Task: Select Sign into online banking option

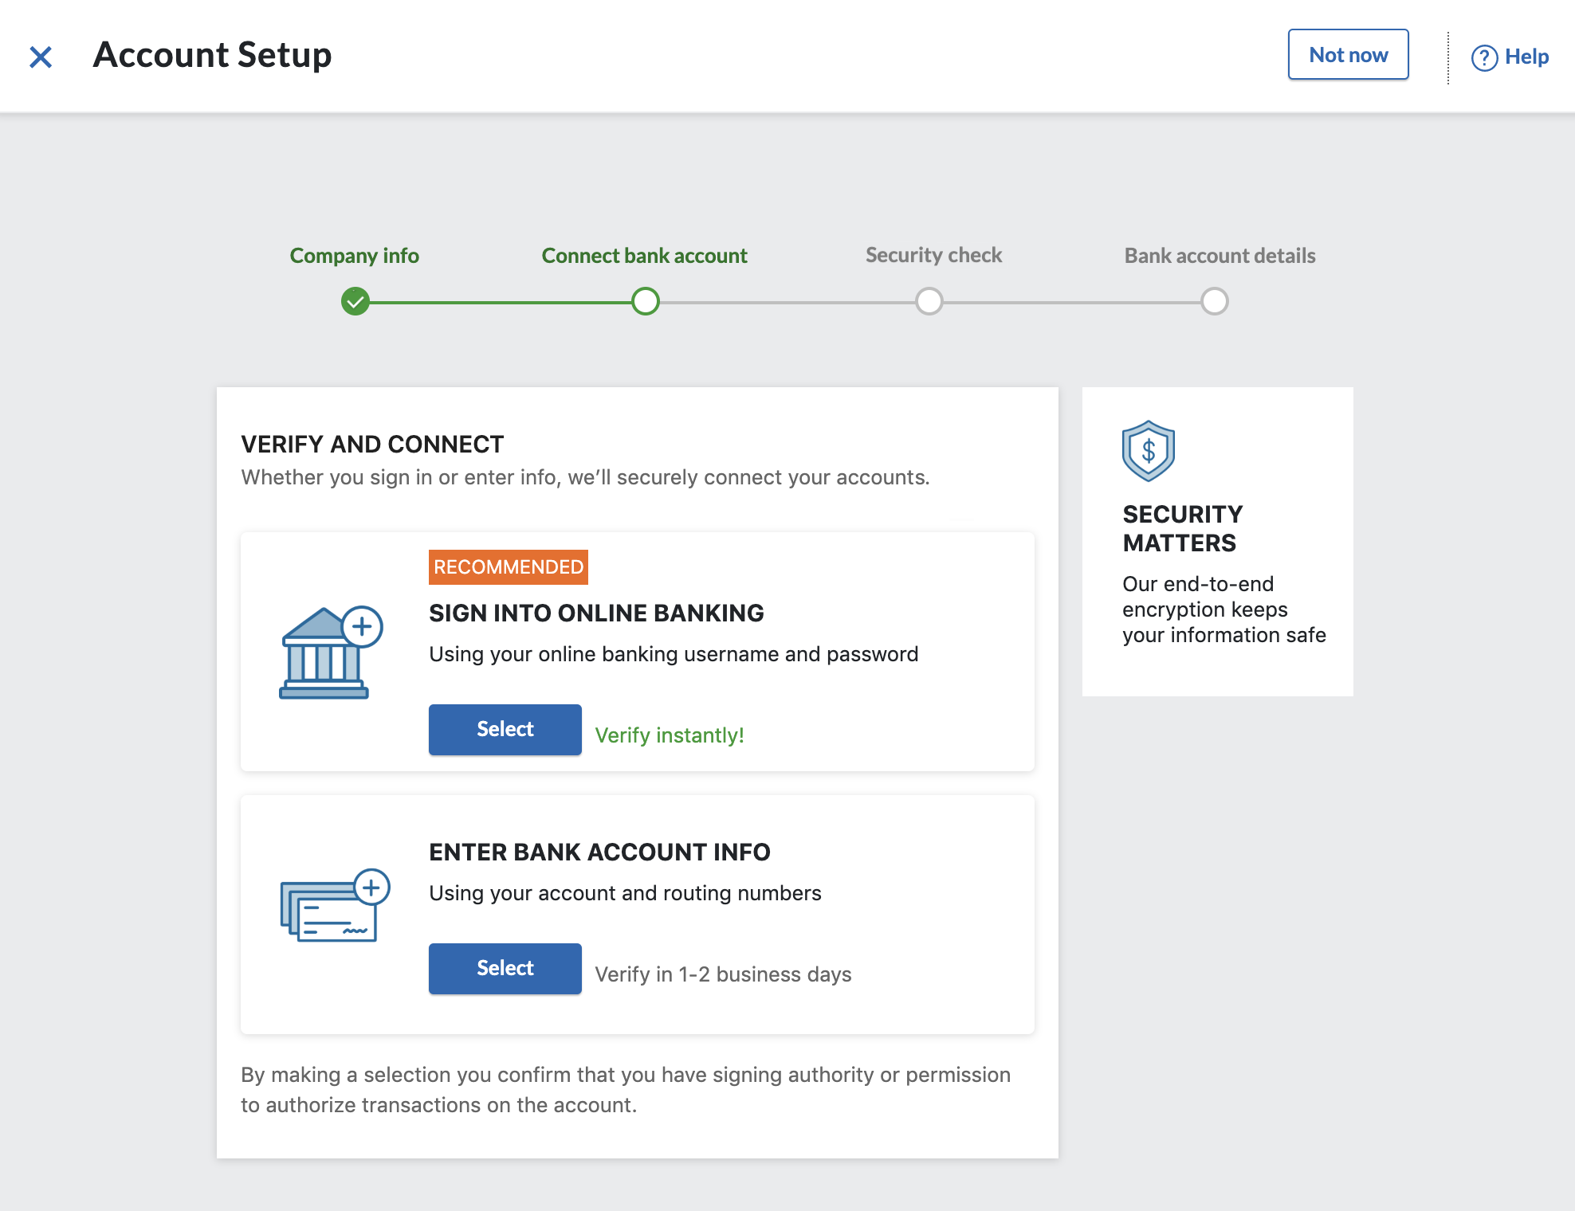Action: pos(505,729)
